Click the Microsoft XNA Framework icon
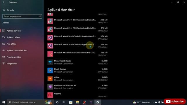The width and height of the screenshot is (187, 105). tap(50, 54)
